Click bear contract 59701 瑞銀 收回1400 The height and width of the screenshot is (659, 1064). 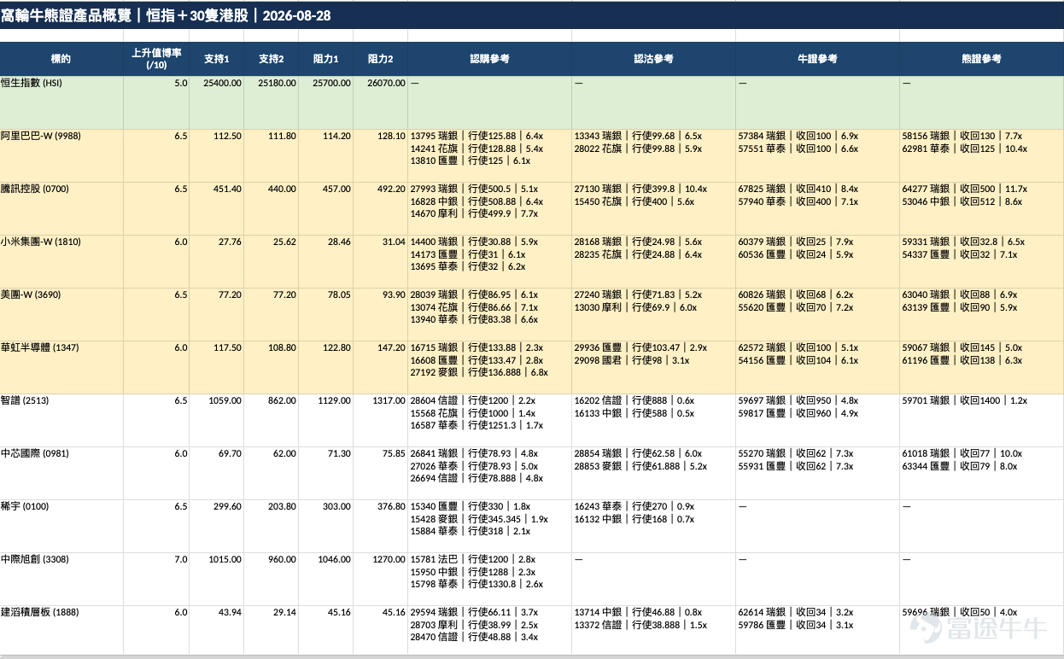[x=964, y=400]
